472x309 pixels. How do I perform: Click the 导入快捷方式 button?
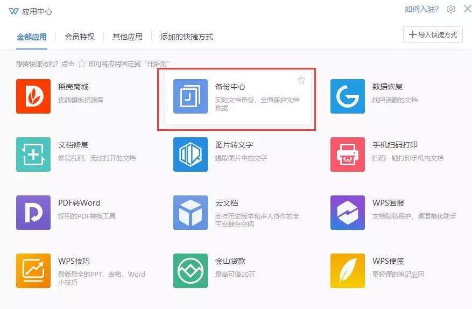(x=433, y=34)
